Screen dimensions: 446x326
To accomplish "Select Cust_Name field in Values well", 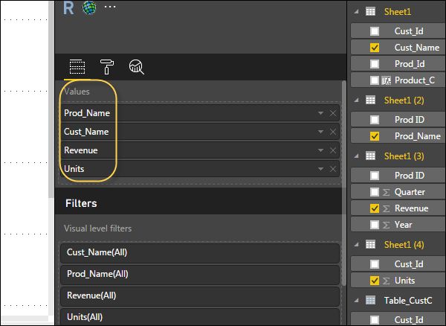I will [x=200, y=132].
